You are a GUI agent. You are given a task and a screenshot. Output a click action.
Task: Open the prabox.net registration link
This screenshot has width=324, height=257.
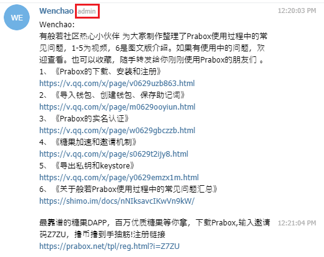click(109, 246)
